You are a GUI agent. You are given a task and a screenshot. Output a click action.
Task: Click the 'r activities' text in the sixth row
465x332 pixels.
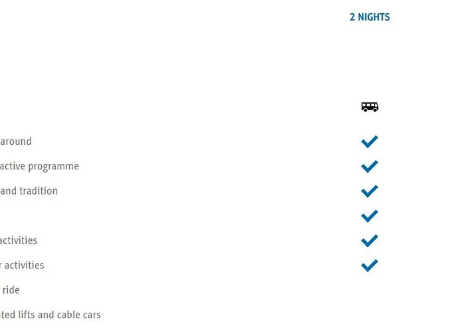click(x=23, y=266)
